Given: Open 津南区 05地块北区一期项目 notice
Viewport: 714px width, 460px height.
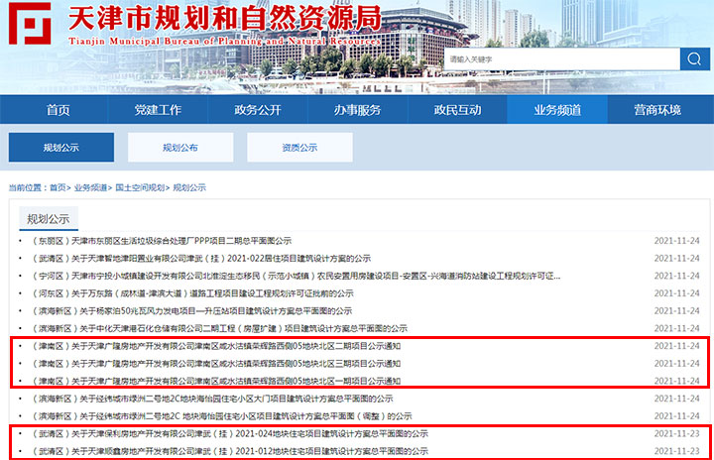Looking at the screenshot, I should [216, 382].
